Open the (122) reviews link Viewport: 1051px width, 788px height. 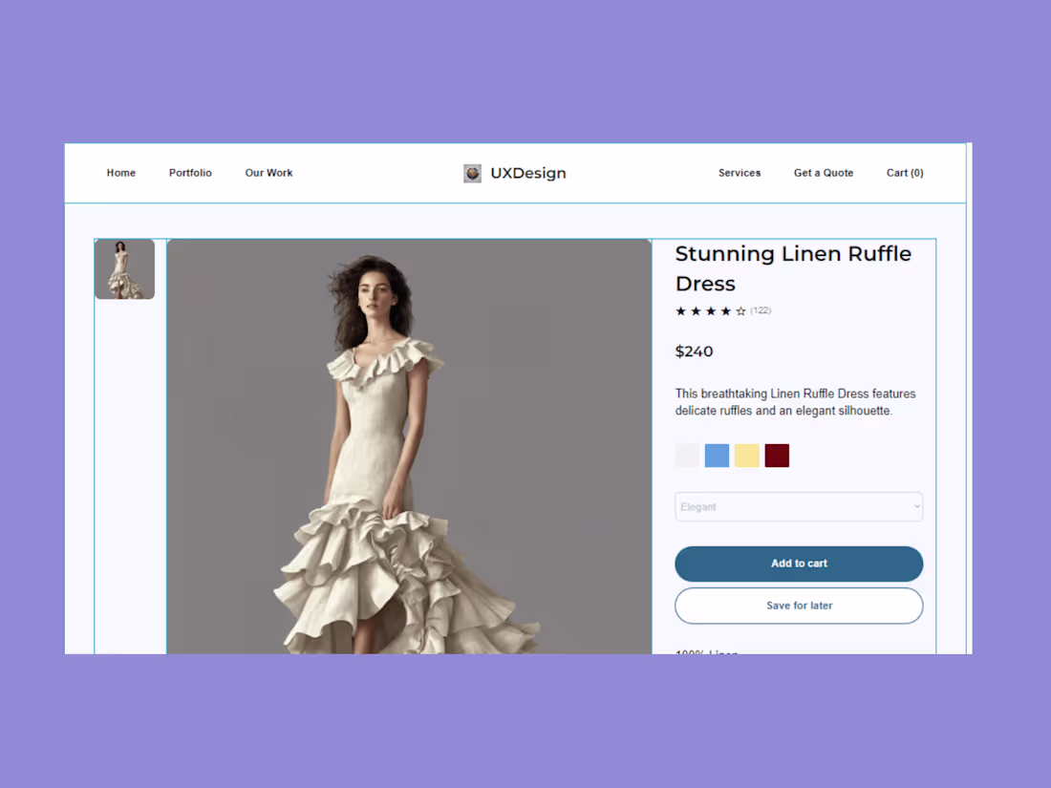tap(760, 310)
